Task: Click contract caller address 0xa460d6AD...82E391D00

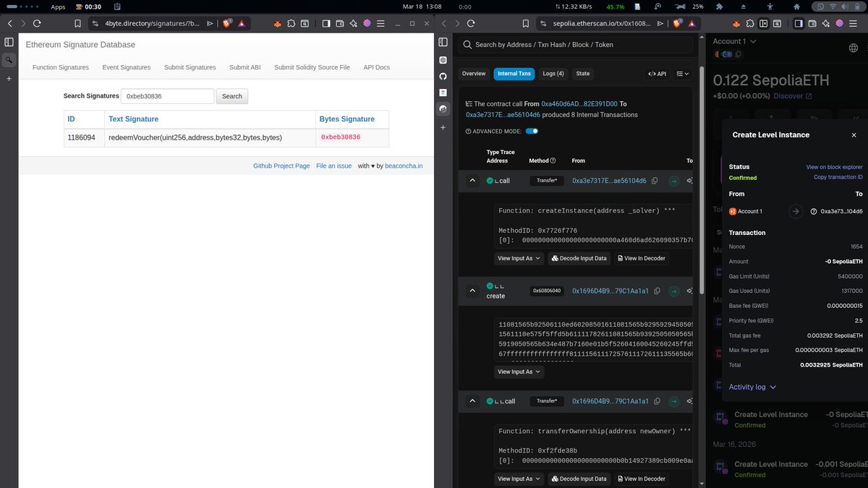Action: click(x=579, y=104)
